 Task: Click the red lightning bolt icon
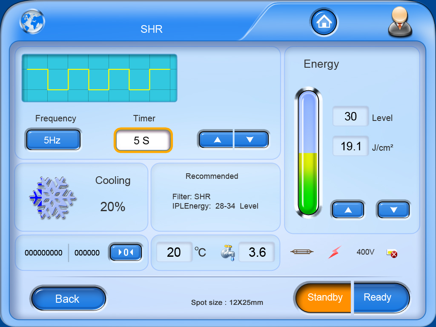click(335, 252)
